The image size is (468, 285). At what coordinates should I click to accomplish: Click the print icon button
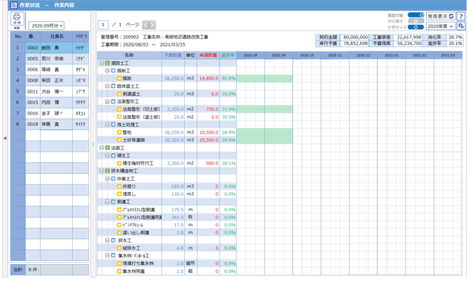pyautogui.click(x=16, y=20)
